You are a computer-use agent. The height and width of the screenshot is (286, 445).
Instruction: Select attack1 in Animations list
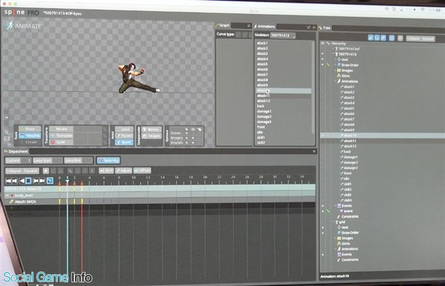point(262,43)
